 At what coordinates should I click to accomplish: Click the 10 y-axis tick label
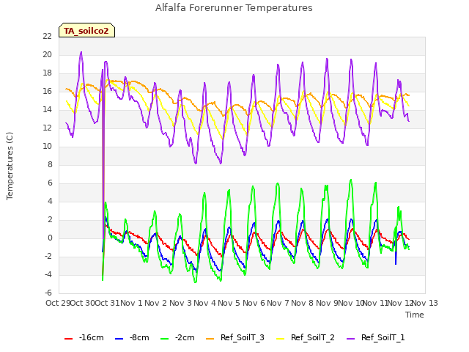pos(47,147)
